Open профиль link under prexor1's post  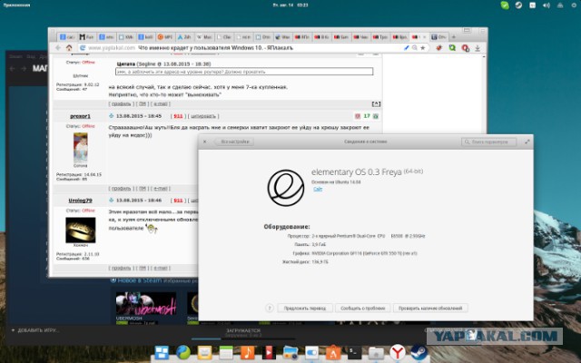pyautogui.click(x=121, y=189)
